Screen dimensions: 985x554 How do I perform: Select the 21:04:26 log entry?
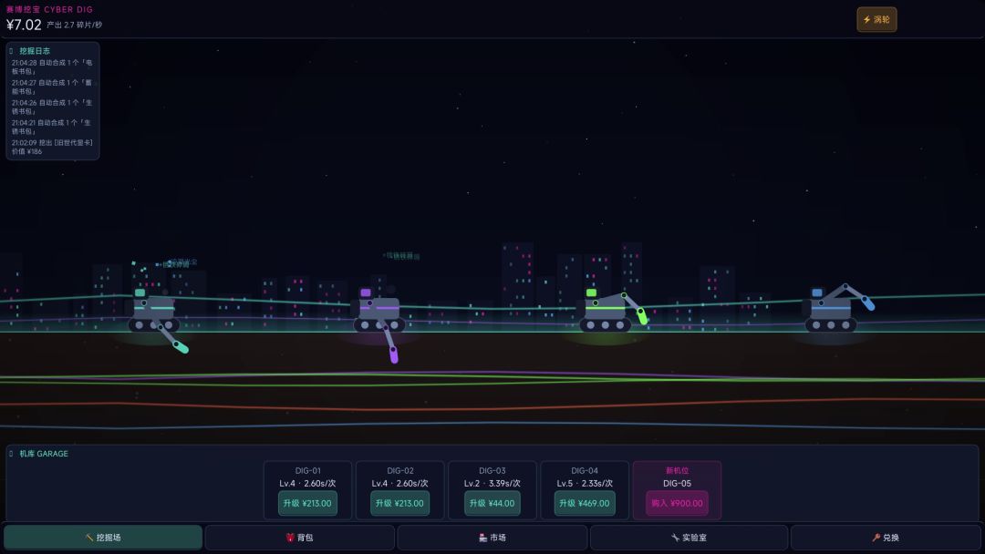[x=52, y=108]
